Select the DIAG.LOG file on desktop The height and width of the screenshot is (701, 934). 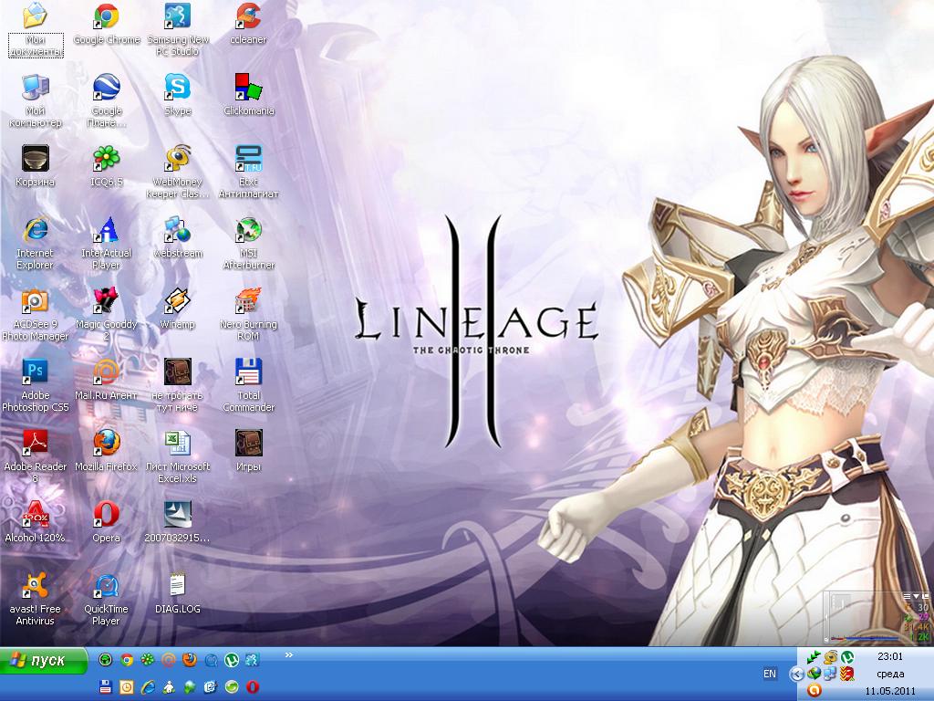point(177,586)
